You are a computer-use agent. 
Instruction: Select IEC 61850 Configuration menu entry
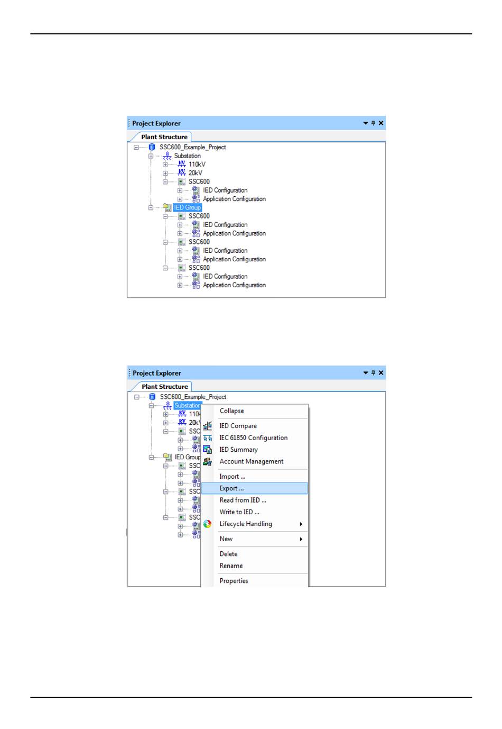coord(255,438)
